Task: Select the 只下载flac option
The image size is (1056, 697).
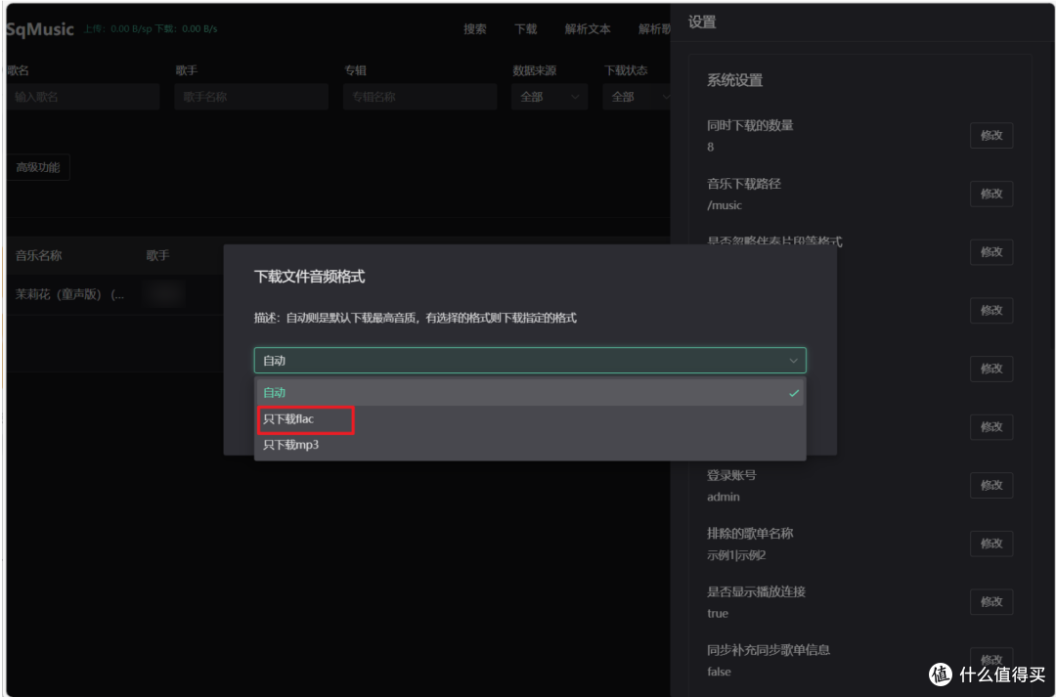Action: [x=530, y=418]
